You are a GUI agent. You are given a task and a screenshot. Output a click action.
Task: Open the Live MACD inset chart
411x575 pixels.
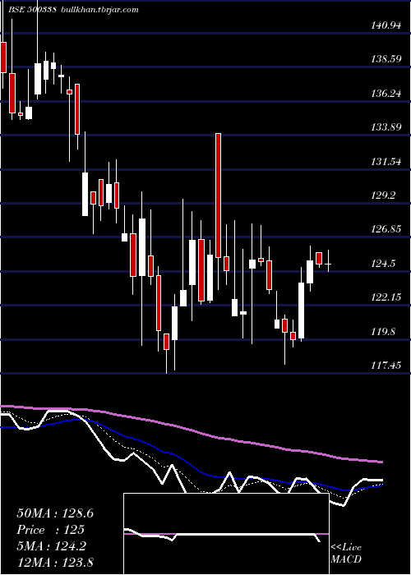226,534
